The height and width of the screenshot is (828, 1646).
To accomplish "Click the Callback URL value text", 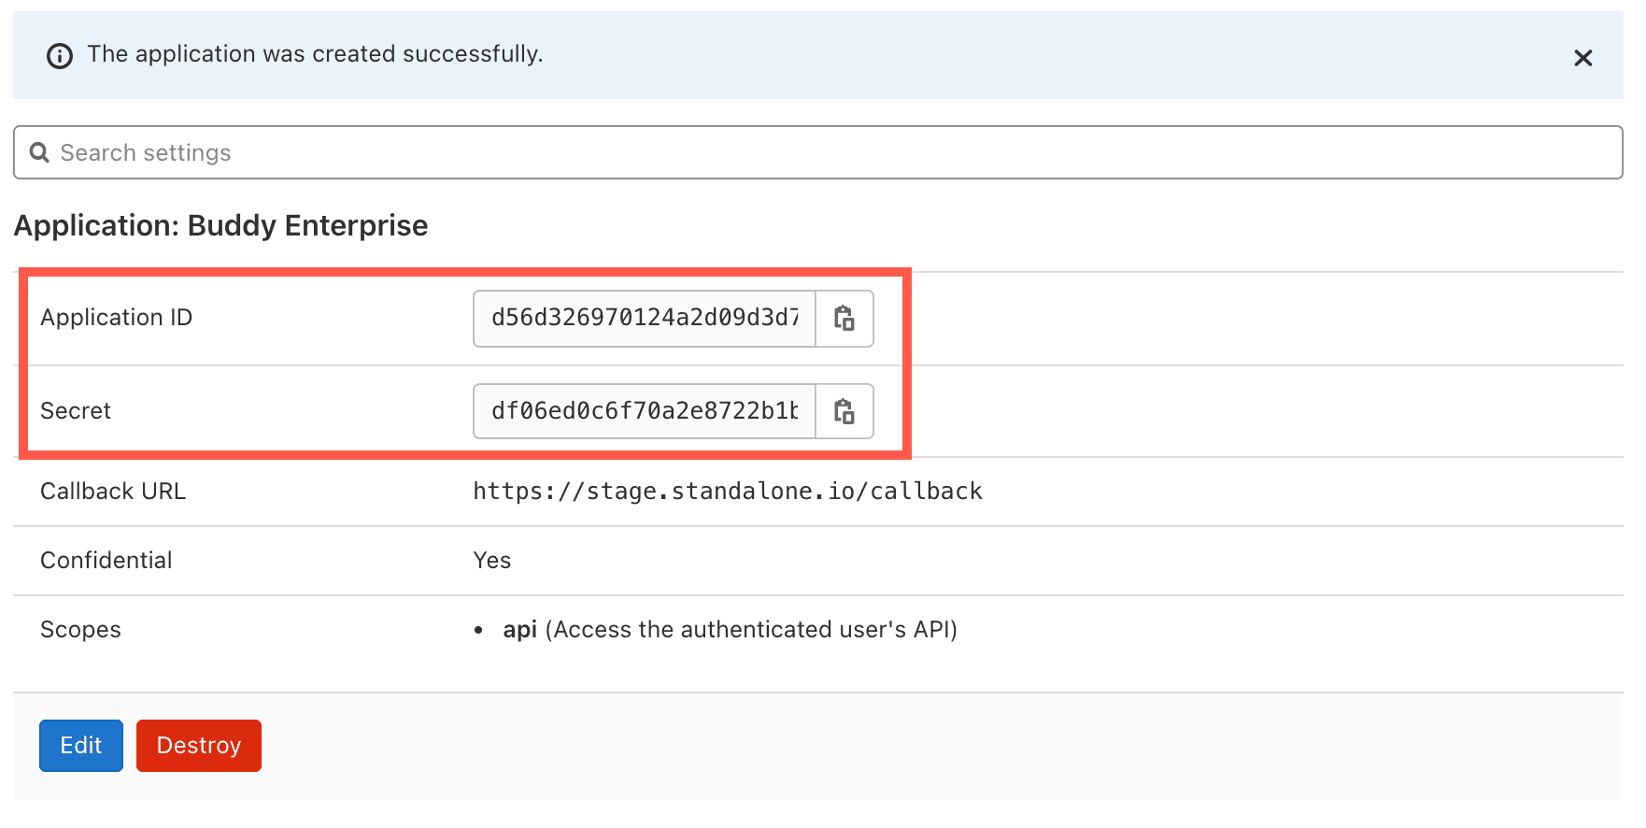I will click(x=727, y=492).
